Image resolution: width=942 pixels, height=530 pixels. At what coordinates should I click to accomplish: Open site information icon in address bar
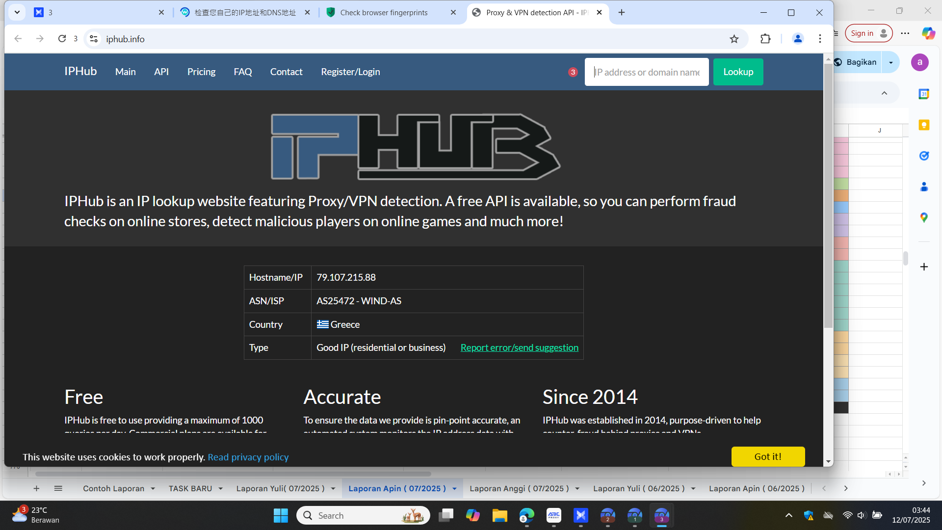94,39
